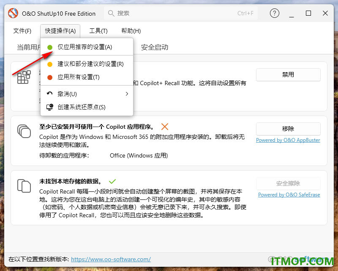Choose 建议和部分建议的设置(R) option
This screenshot has width=338, height=271.
click(x=87, y=64)
